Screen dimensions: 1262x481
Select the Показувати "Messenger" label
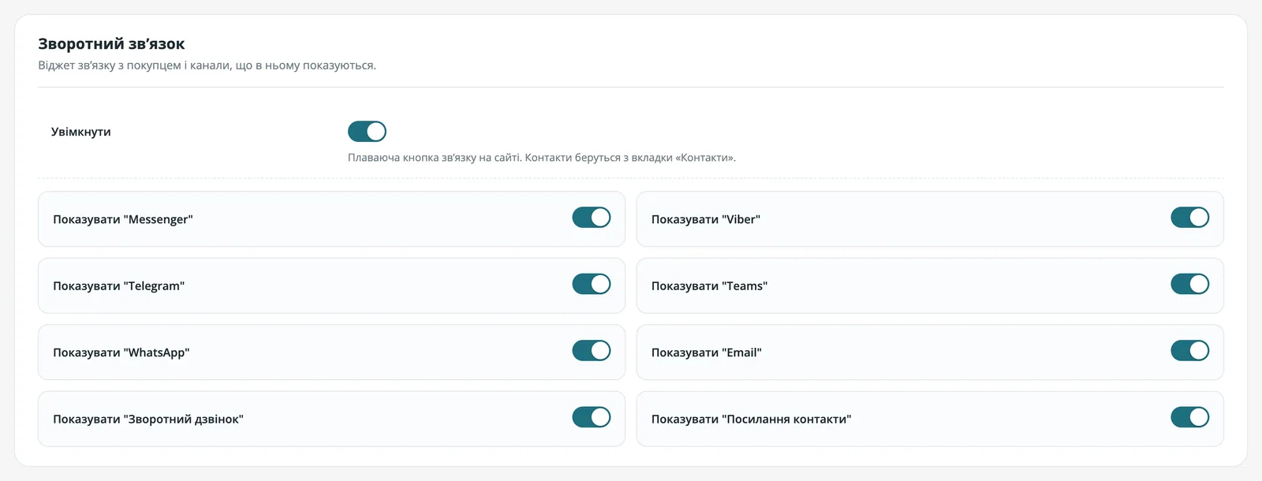tap(123, 219)
